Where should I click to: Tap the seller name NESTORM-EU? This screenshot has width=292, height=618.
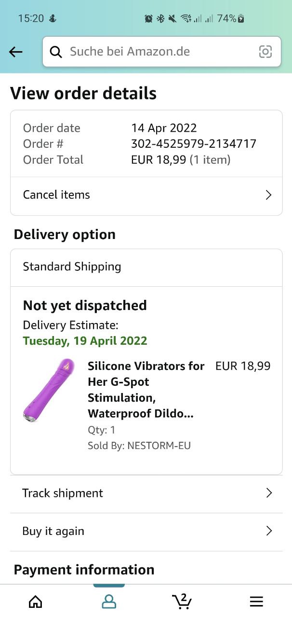[x=159, y=446]
